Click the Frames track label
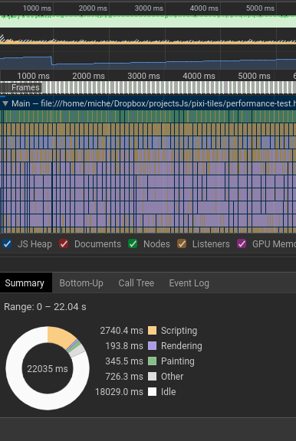The height and width of the screenshot is (441, 296). pos(25,87)
